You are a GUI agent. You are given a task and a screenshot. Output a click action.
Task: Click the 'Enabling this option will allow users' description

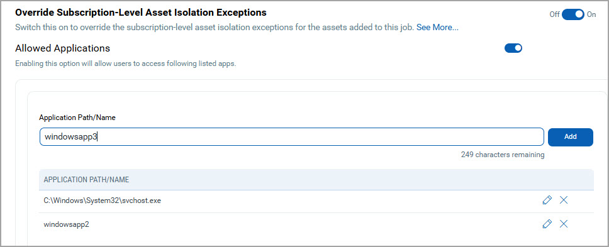tap(125, 63)
